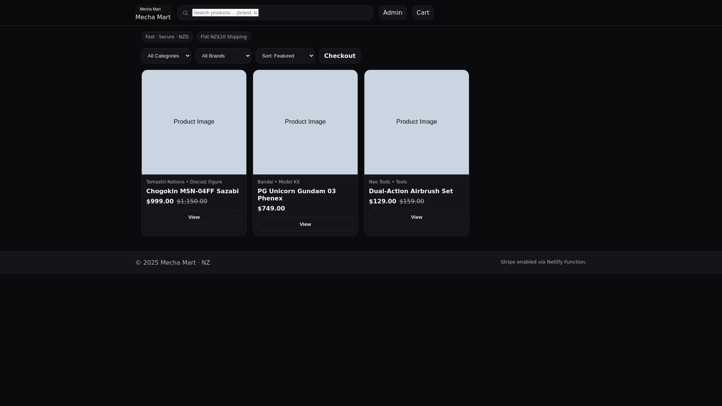Click the Checkout button

click(340, 56)
